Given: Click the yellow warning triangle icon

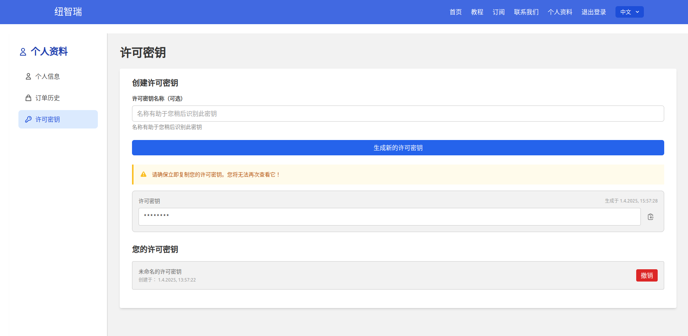Looking at the screenshot, I should [x=144, y=174].
